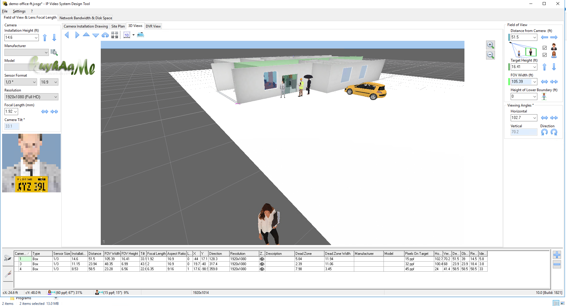This screenshot has width=567, height=306.
Task: Shrink FOV width with the inward arrows
Action: [554, 82]
